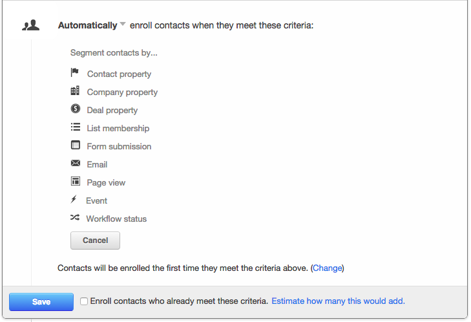Open the Change enrollment link

pyautogui.click(x=328, y=268)
